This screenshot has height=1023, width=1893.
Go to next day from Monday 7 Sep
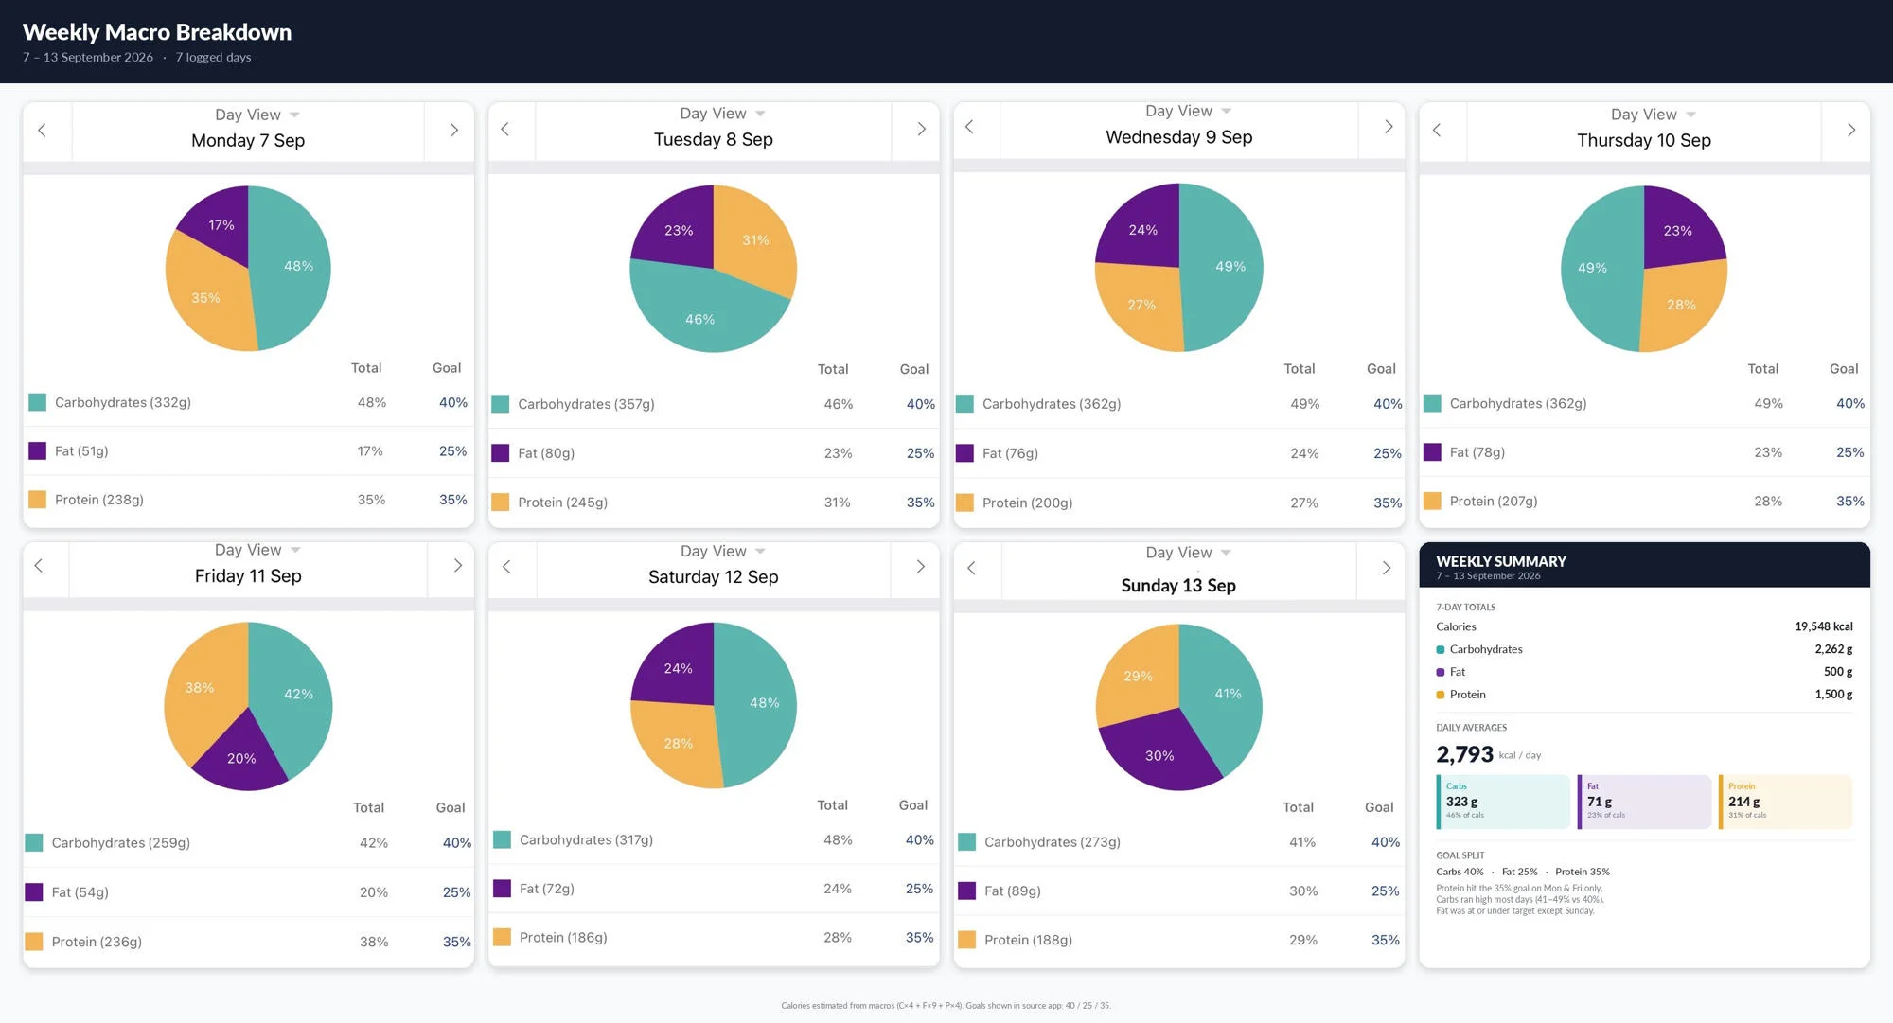(453, 131)
